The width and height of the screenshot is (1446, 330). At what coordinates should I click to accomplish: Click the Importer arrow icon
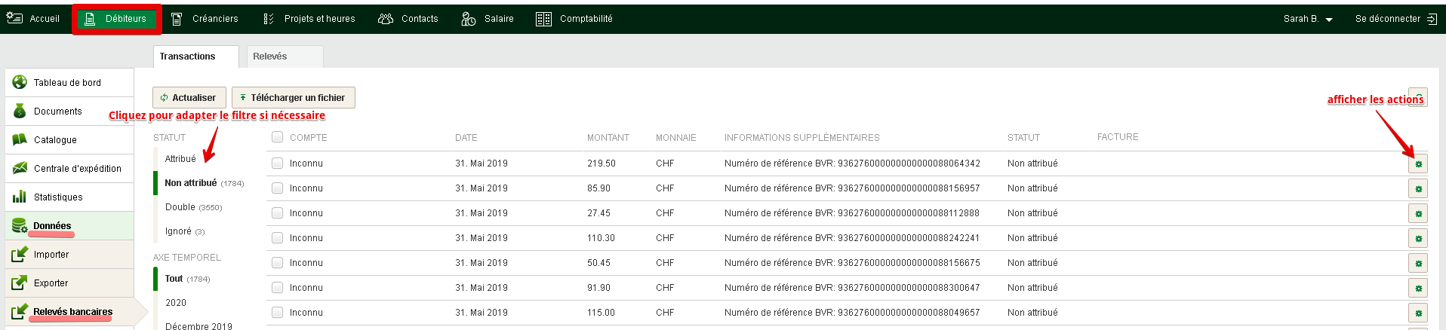pos(20,254)
